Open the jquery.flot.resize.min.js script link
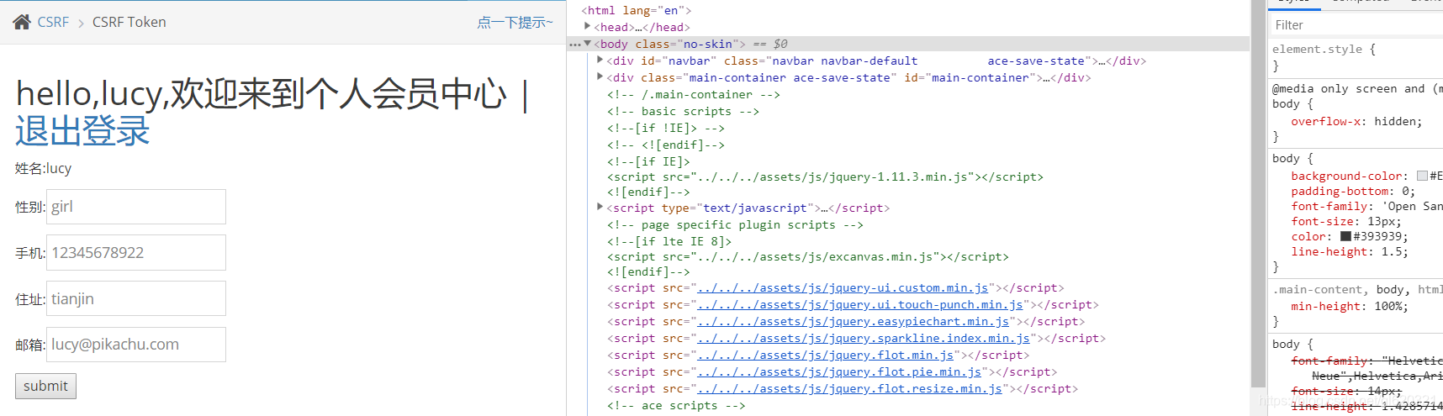This screenshot has height=416, width=1443. 850,389
